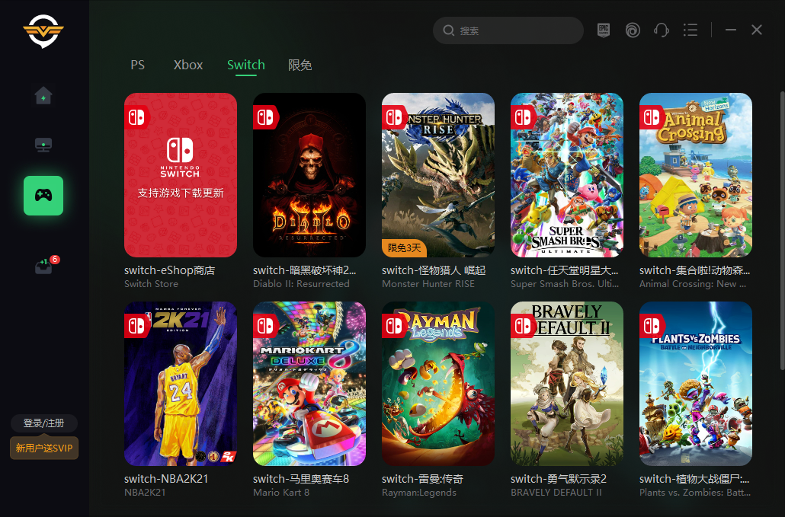
Task: Click the title switch-怪物猎人 崛起
Action: [x=434, y=270]
